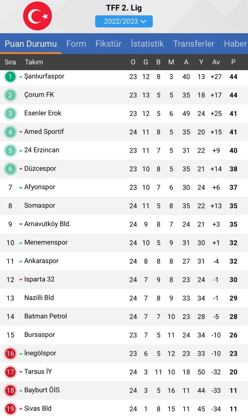Click the red down arrow beside Düzcespor

(21, 169)
